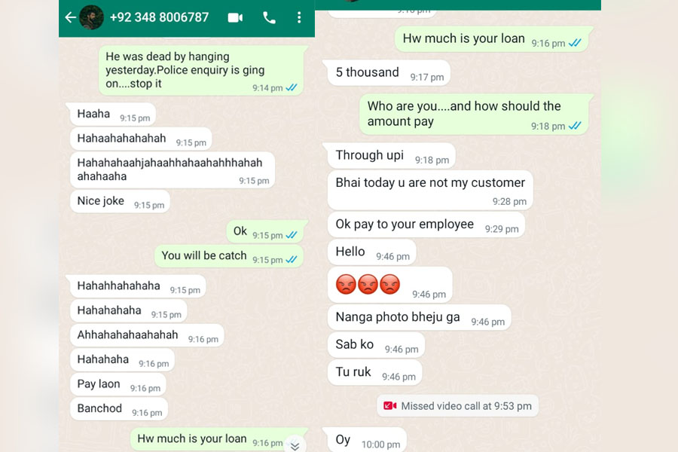Open contact info for +92 348 8006787

point(159,17)
